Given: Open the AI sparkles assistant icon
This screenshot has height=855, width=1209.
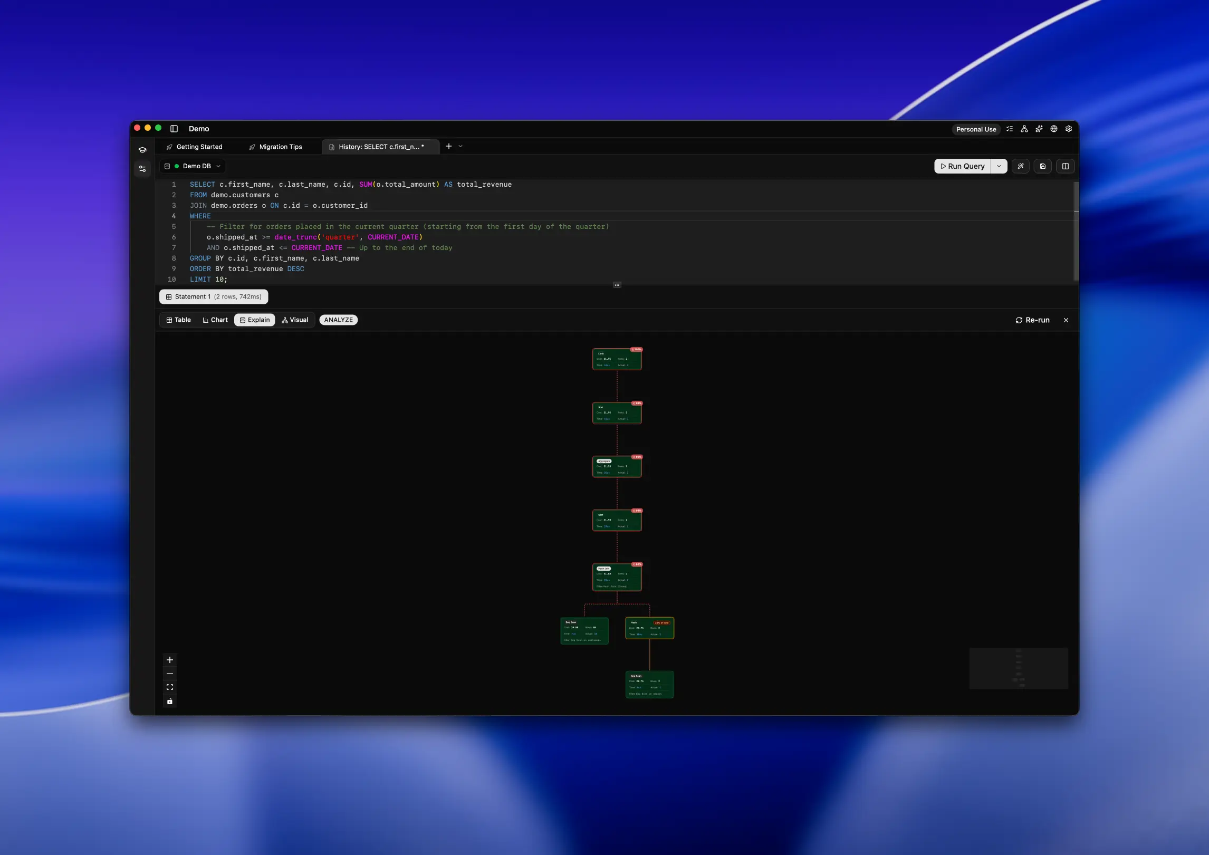Looking at the screenshot, I should pos(1039,129).
